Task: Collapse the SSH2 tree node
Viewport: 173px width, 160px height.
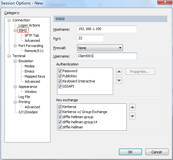Action: click(15, 30)
